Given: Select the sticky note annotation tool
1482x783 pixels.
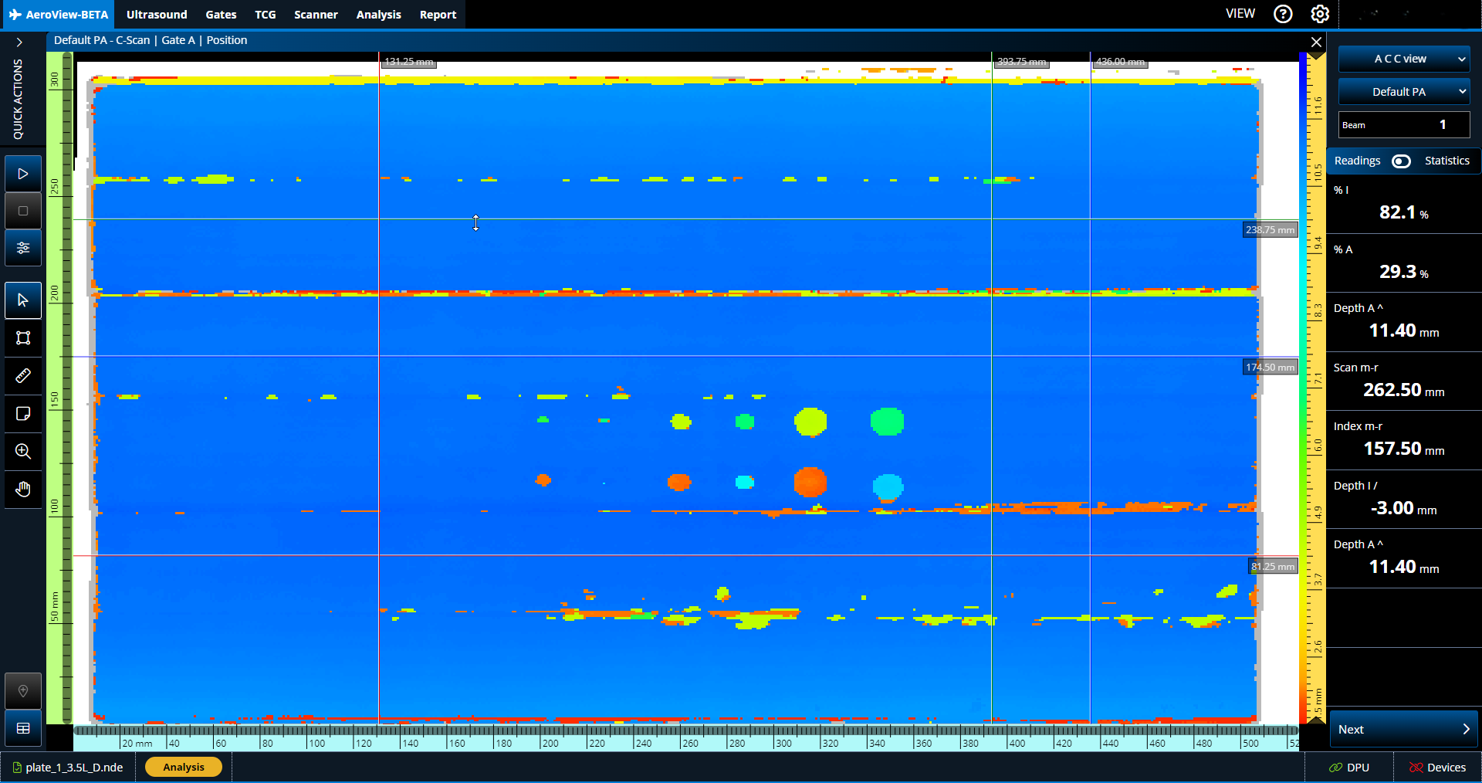Looking at the screenshot, I should pyautogui.click(x=23, y=414).
